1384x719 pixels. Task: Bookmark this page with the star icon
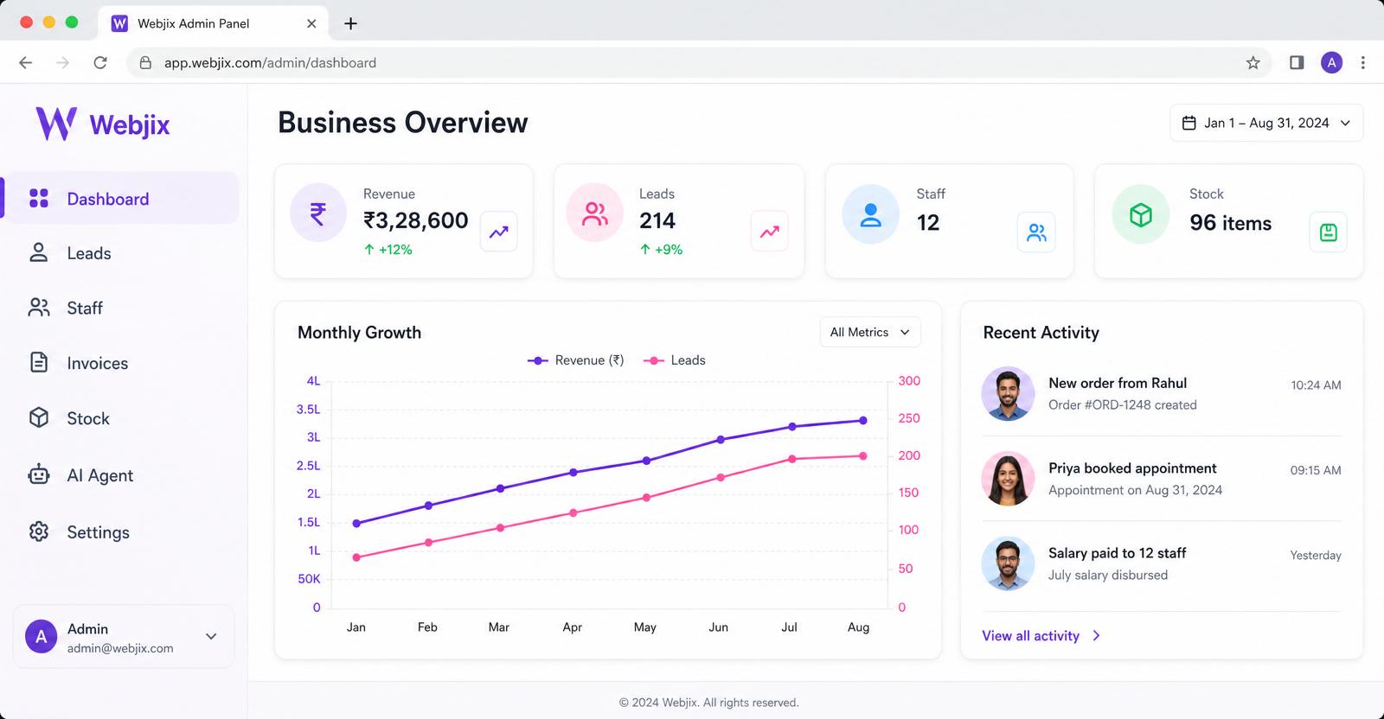[x=1253, y=62]
